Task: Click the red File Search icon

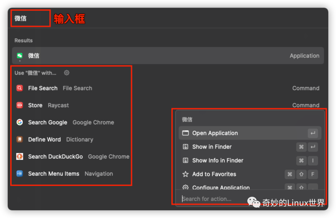Action: coord(20,88)
